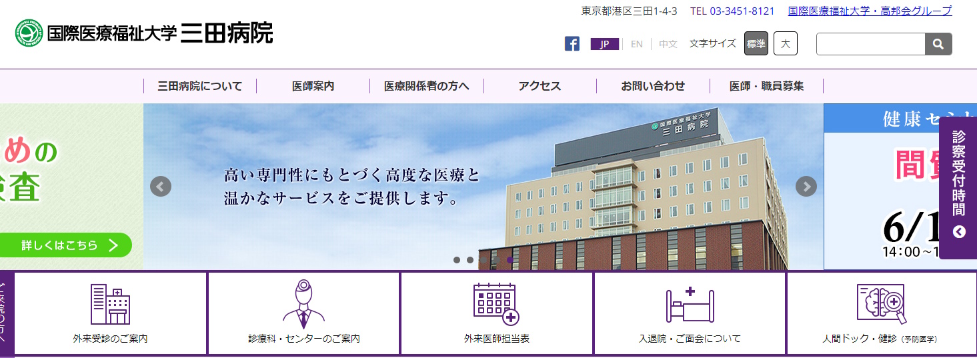Go to previous slide with left arrow
The height and width of the screenshot is (358, 977).
click(161, 186)
